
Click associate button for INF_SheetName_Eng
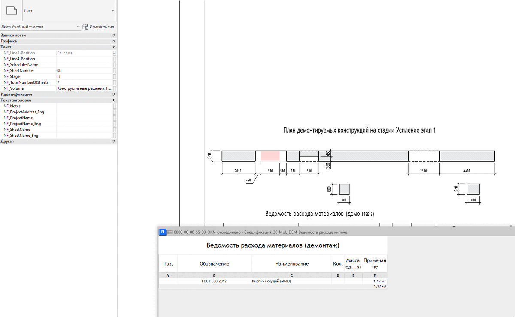(x=115, y=136)
